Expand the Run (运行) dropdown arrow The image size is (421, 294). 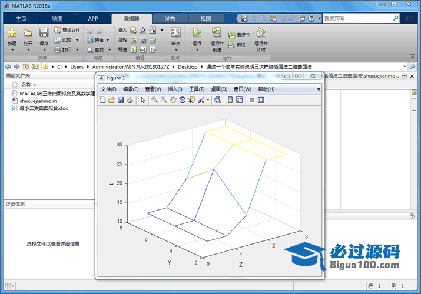(x=197, y=49)
